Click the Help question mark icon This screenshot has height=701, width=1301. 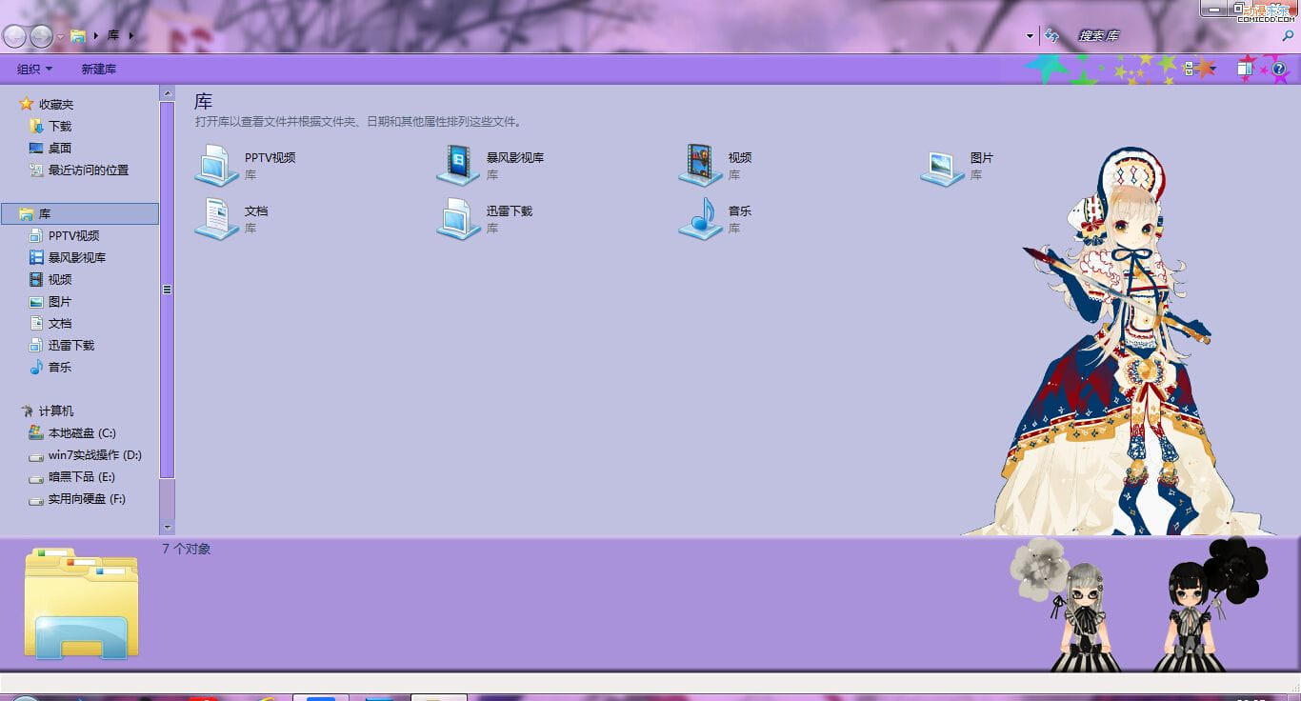1279,68
